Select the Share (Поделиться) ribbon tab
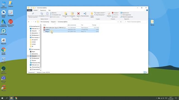The width and height of the screenshot is (179, 100). point(43,10)
